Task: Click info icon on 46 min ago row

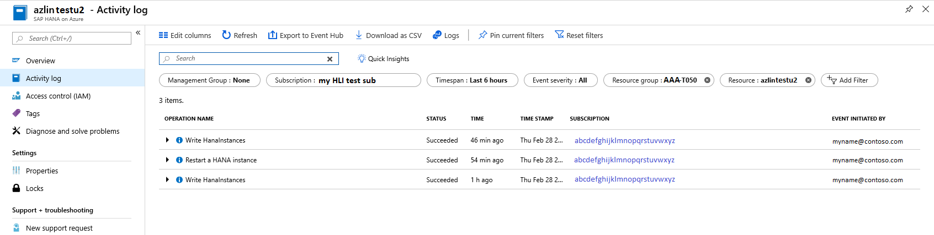Action: tap(179, 140)
